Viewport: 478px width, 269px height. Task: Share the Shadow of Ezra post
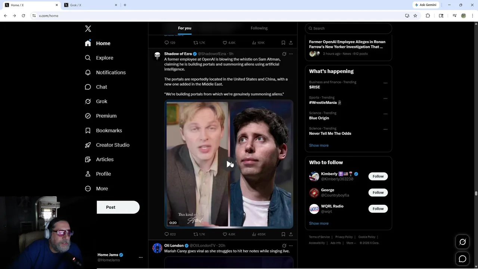coord(291,234)
